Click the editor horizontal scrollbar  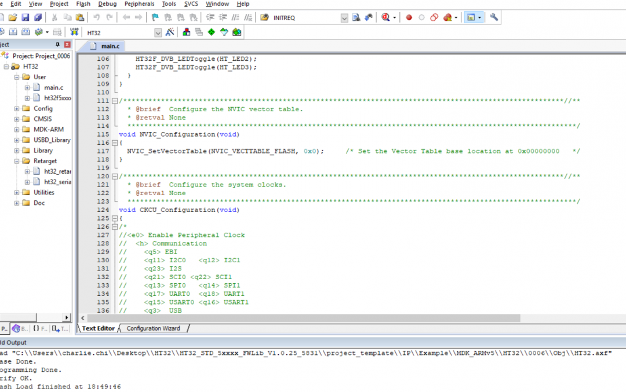pos(303,318)
